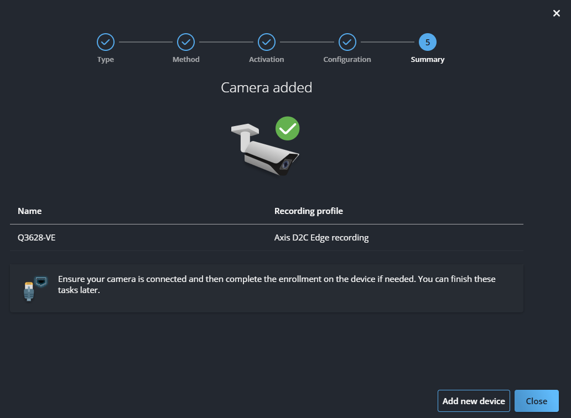Image resolution: width=571 pixels, height=418 pixels.
Task: Click the step 5 Summary circle
Action: click(427, 41)
